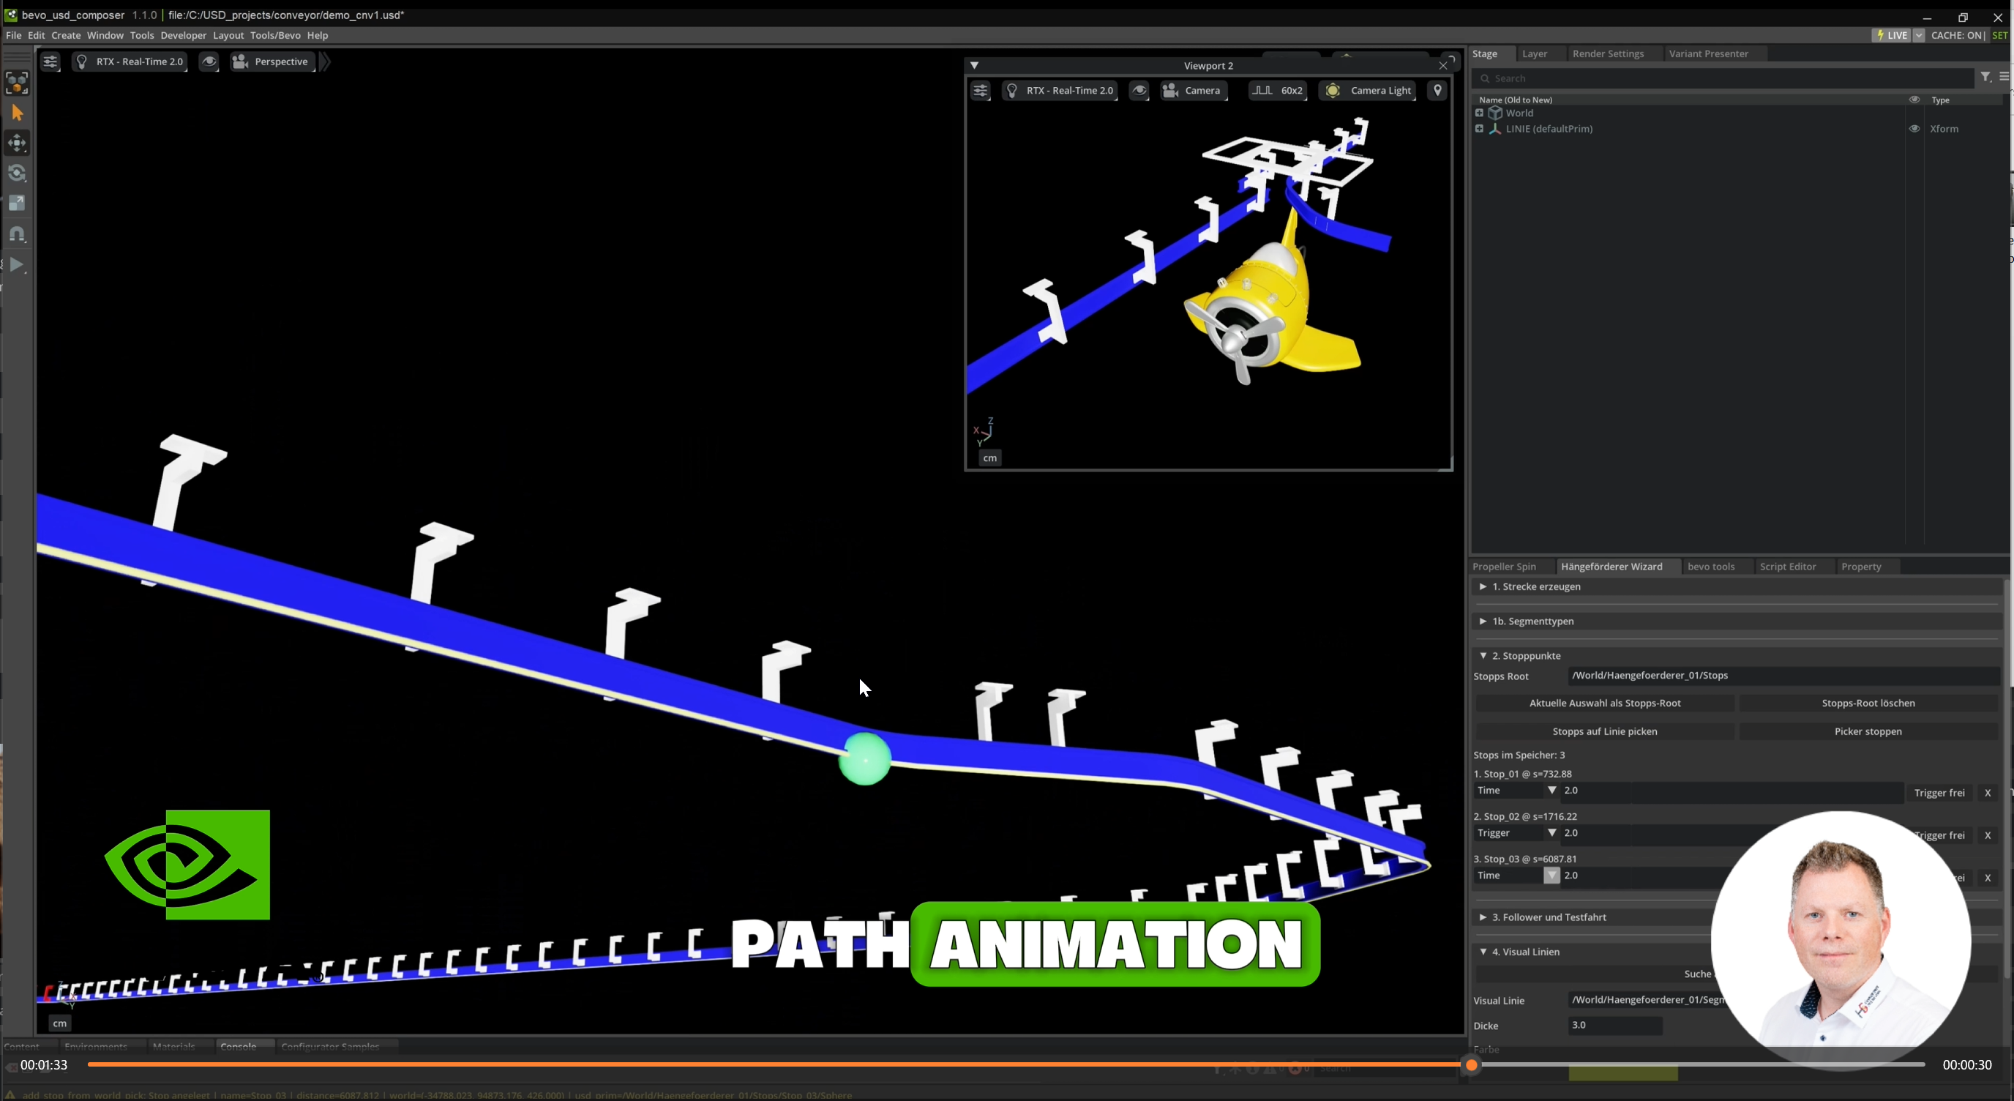The image size is (2014, 1101).
Task: Open the Create menu
Action: point(66,35)
